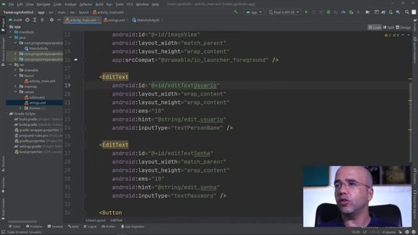
Task: Expand the manifests folder
Action: pyautogui.click(x=10, y=32)
